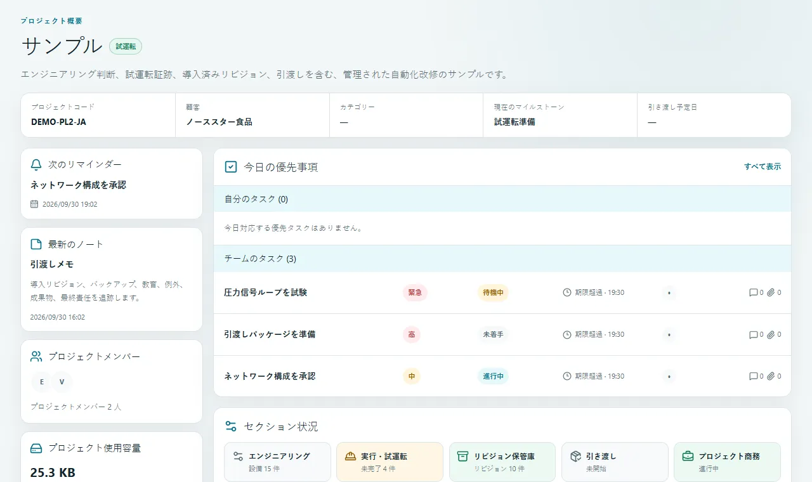Click the comment icon in 圧力信号ループを試験 row
Screen dimensions: 812x482
coord(754,292)
